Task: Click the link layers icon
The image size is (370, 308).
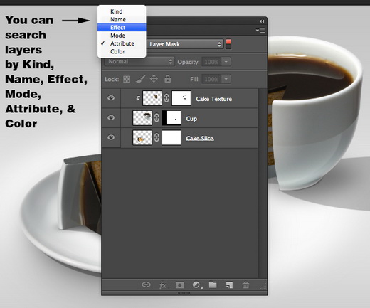Action: click(x=146, y=285)
